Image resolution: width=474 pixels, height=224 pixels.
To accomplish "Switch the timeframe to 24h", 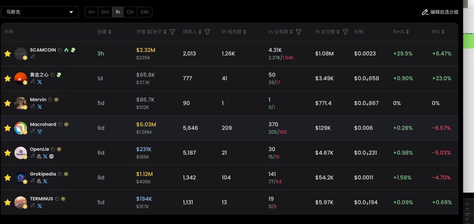I will click(145, 12).
